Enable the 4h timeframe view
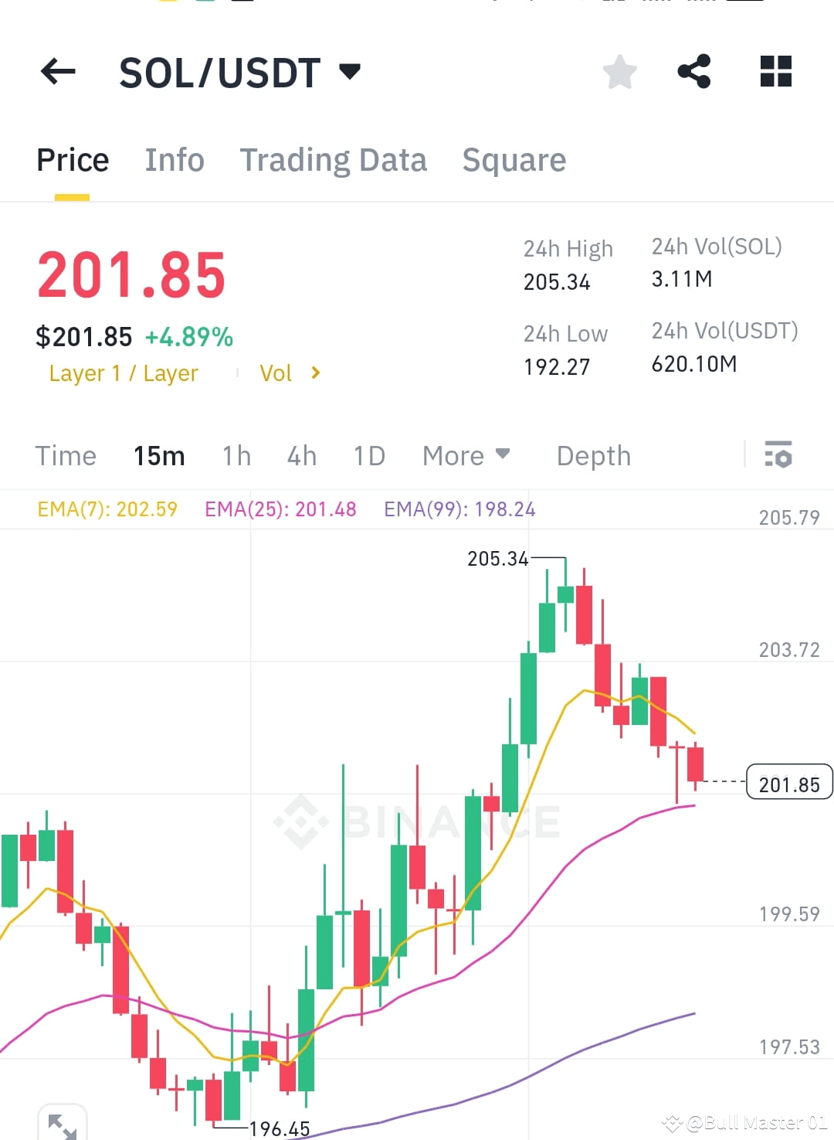Image resolution: width=834 pixels, height=1140 pixels. (x=301, y=456)
